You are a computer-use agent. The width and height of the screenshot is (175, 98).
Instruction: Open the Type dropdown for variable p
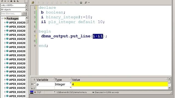click(71, 83)
